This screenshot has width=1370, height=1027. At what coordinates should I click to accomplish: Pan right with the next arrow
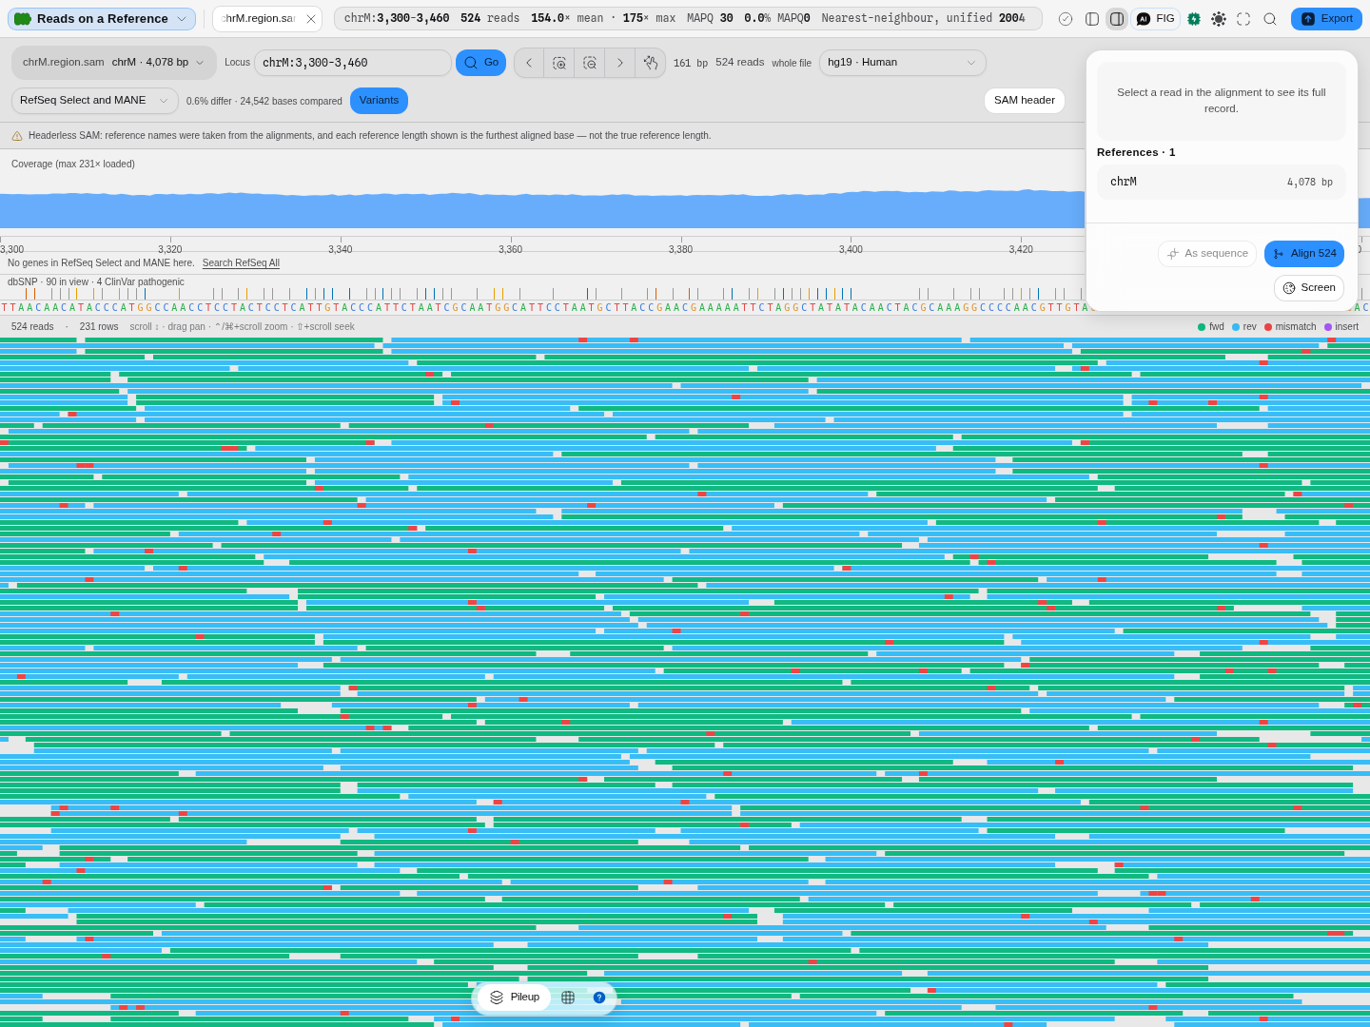(x=620, y=63)
